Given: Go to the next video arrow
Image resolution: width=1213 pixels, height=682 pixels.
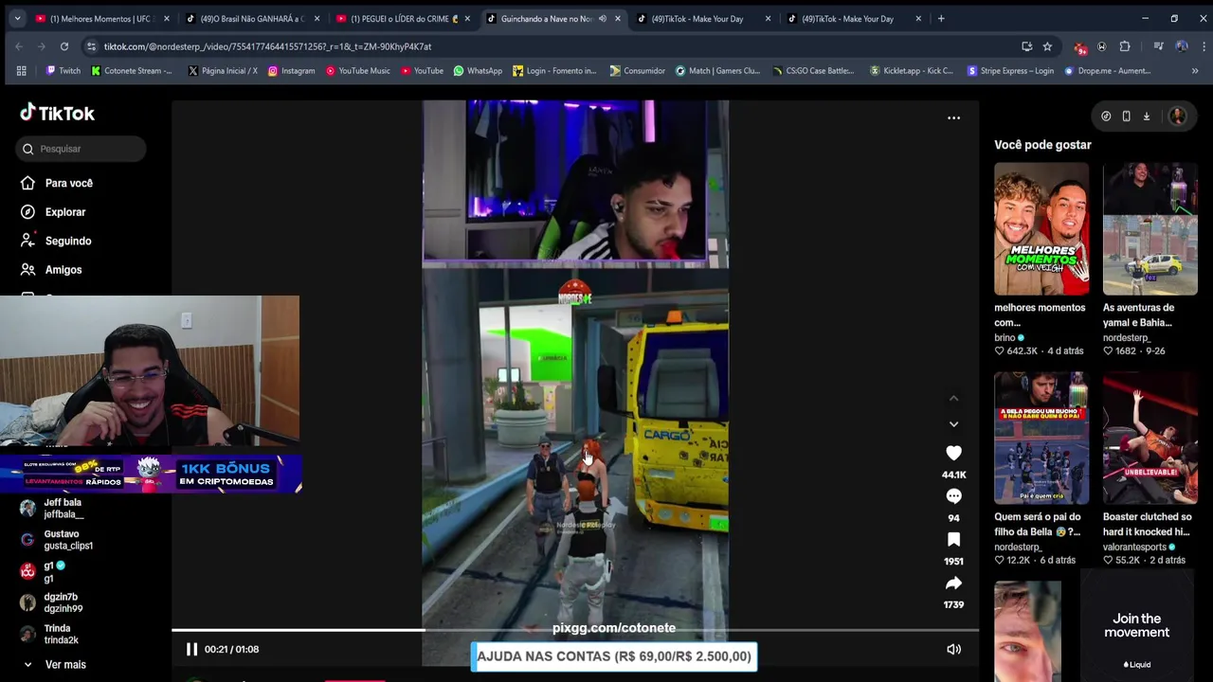Looking at the screenshot, I should [953, 424].
